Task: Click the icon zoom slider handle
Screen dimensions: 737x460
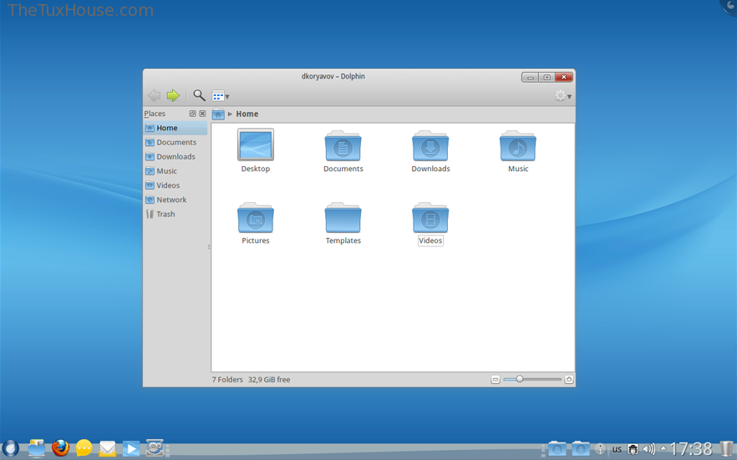Action: pos(520,379)
